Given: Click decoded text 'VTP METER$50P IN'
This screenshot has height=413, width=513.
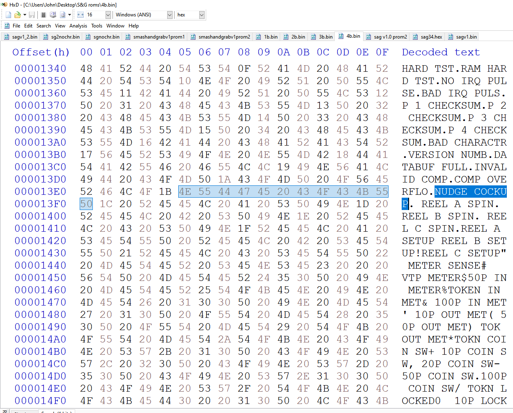Looking at the screenshot, I should (x=454, y=278).
